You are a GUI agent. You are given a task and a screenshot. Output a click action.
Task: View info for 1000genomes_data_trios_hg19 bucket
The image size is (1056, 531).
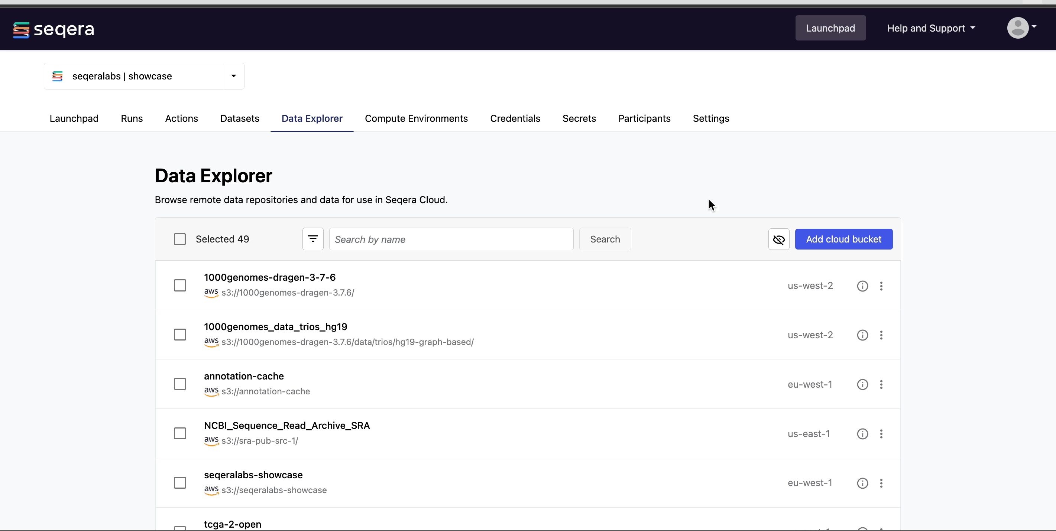coord(862,335)
